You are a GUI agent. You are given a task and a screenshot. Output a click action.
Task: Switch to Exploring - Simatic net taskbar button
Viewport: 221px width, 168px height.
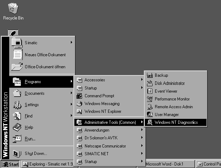pyautogui.click(x=48, y=164)
